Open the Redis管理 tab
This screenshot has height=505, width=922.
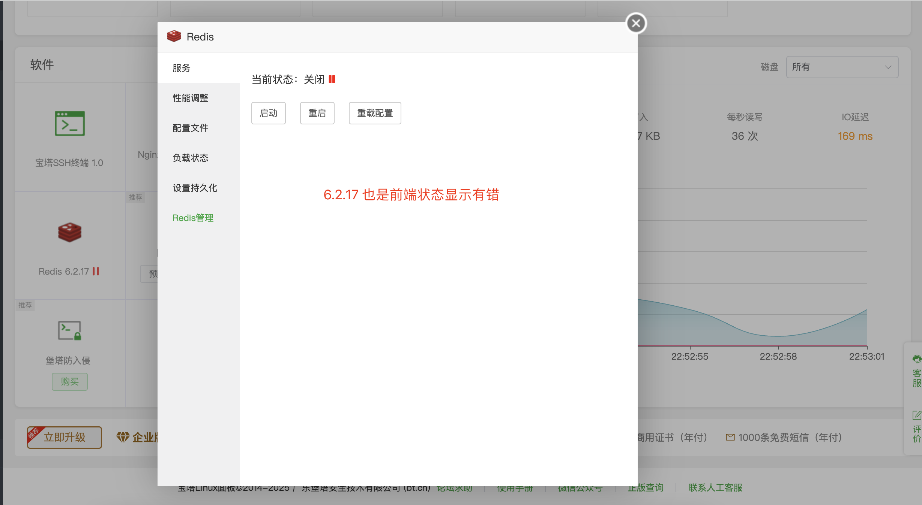point(198,218)
